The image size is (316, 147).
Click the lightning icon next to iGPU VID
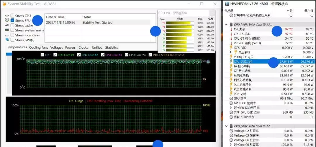tap(231, 48)
